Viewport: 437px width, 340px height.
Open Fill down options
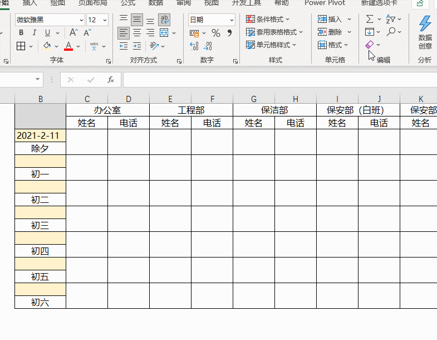370,32
